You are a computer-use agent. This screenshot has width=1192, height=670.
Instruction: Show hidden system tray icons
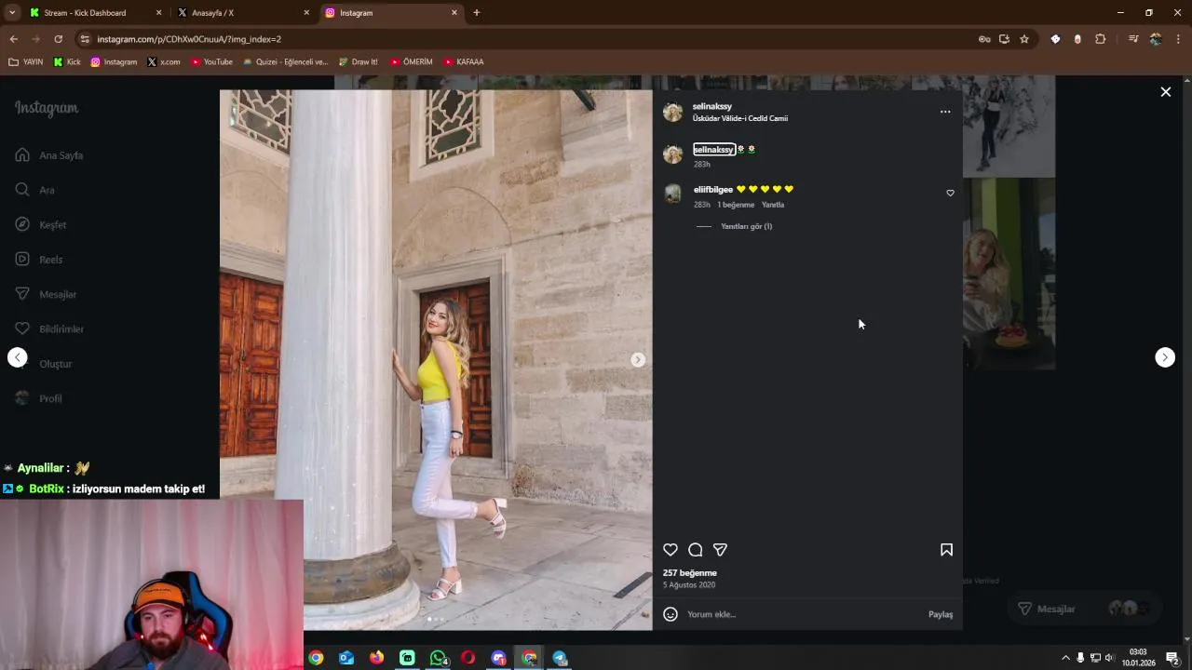pos(1065,658)
